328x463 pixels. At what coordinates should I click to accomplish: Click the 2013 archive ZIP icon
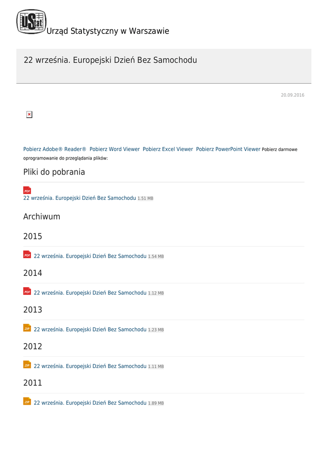click(27, 328)
